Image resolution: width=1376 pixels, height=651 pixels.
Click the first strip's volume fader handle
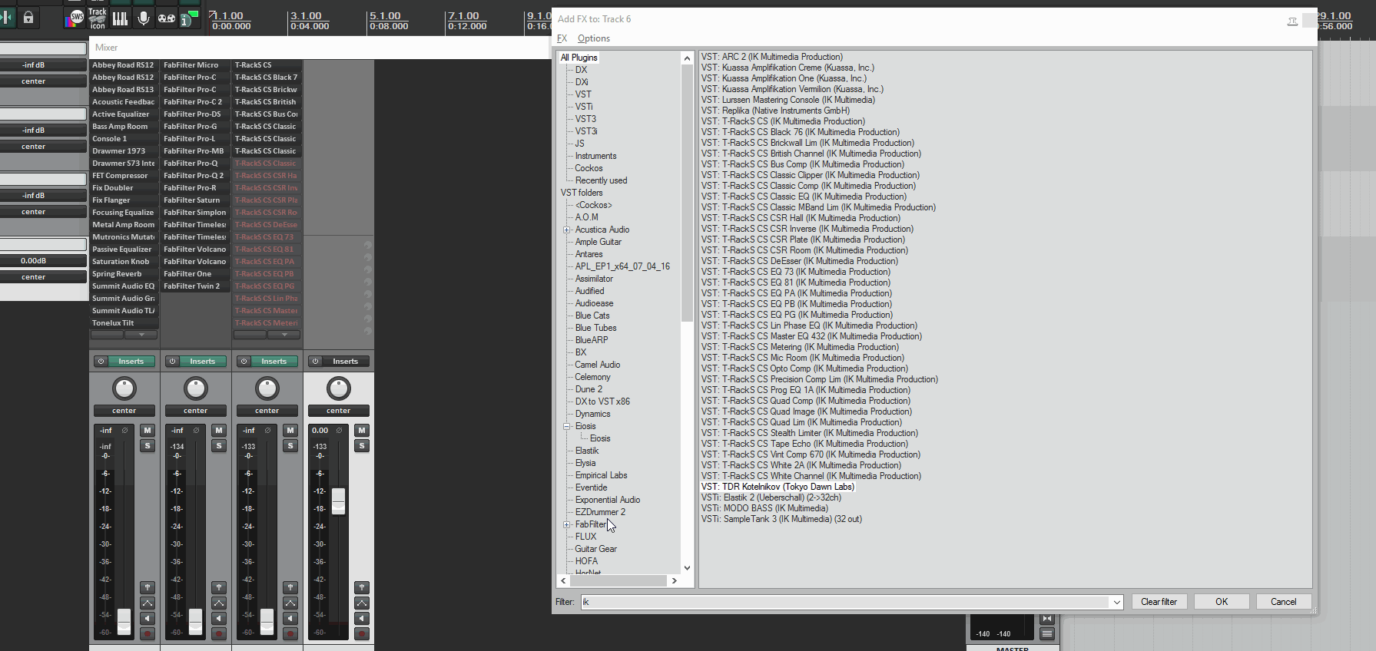click(124, 622)
